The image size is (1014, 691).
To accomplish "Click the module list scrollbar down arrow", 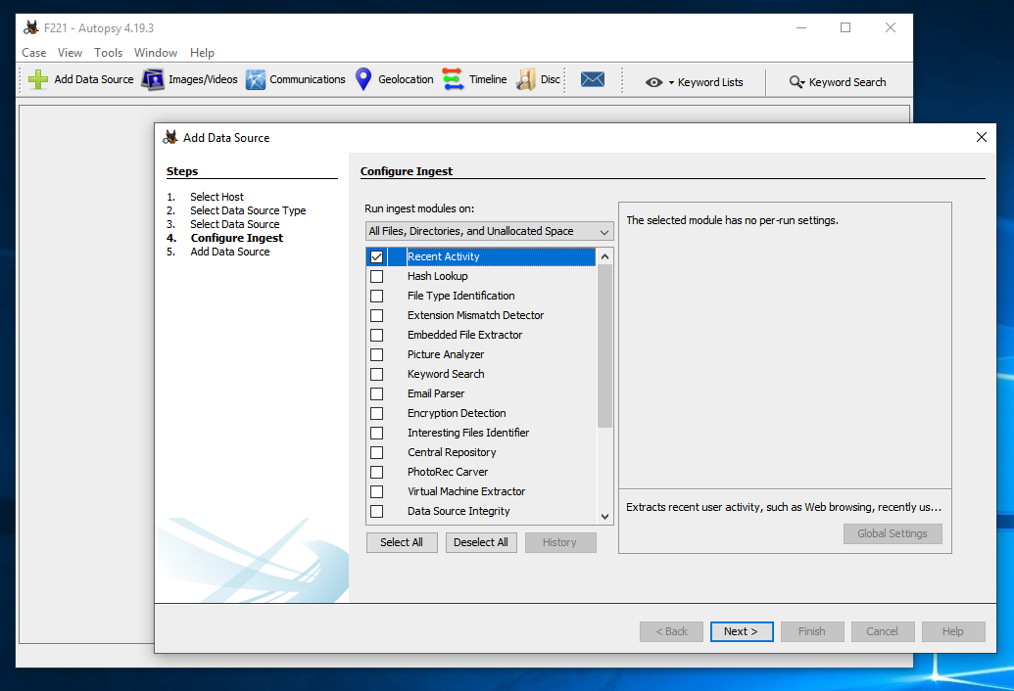I will click(604, 516).
